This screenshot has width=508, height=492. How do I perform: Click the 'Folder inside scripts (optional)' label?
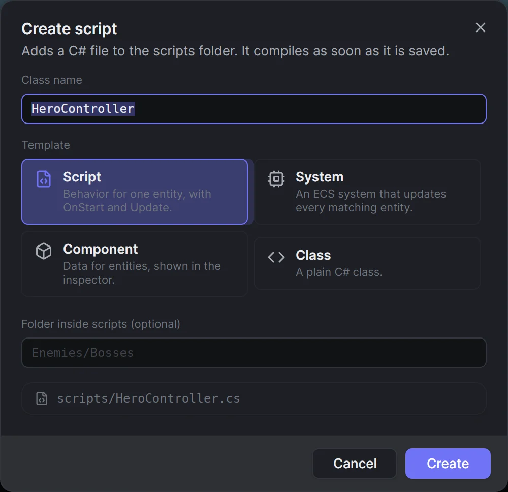(101, 324)
